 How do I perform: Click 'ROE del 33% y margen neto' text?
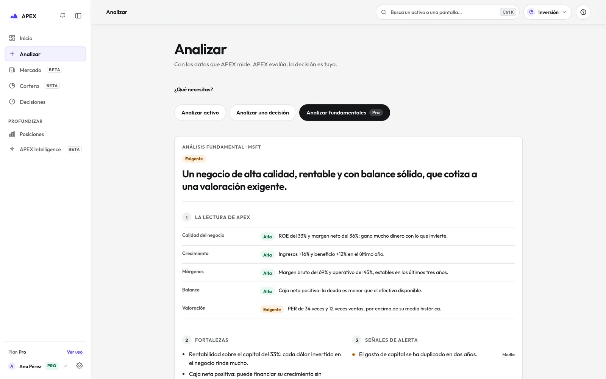point(363,236)
